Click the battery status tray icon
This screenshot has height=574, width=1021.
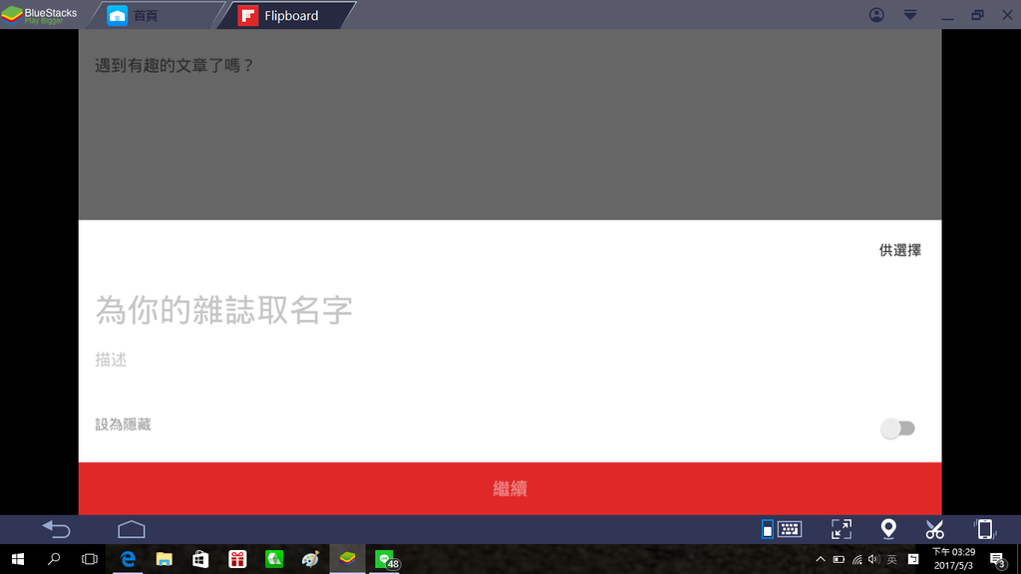tap(839, 559)
